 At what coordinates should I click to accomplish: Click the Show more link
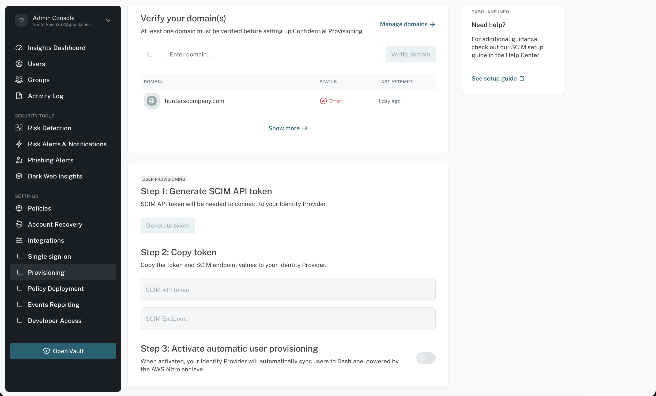(288, 128)
